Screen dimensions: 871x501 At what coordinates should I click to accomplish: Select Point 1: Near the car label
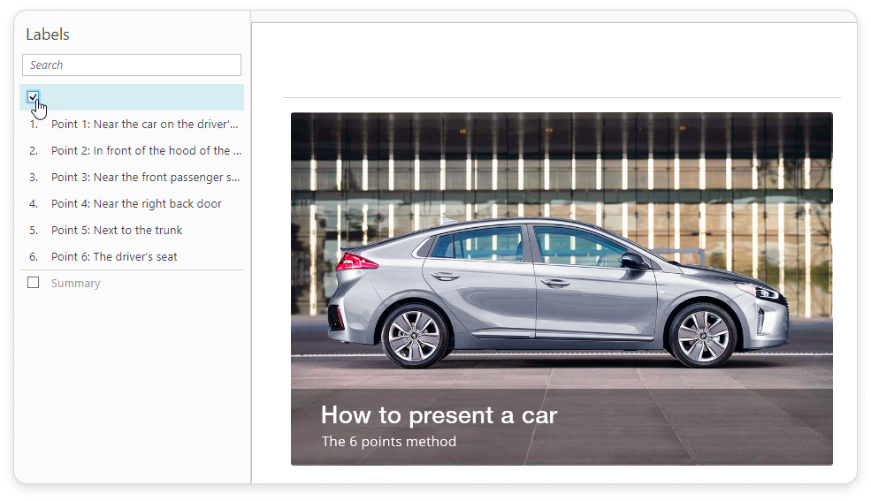[144, 125]
